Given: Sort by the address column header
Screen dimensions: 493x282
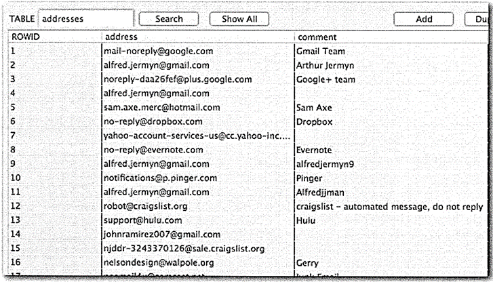Looking at the screenshot, I should point(198,37).
